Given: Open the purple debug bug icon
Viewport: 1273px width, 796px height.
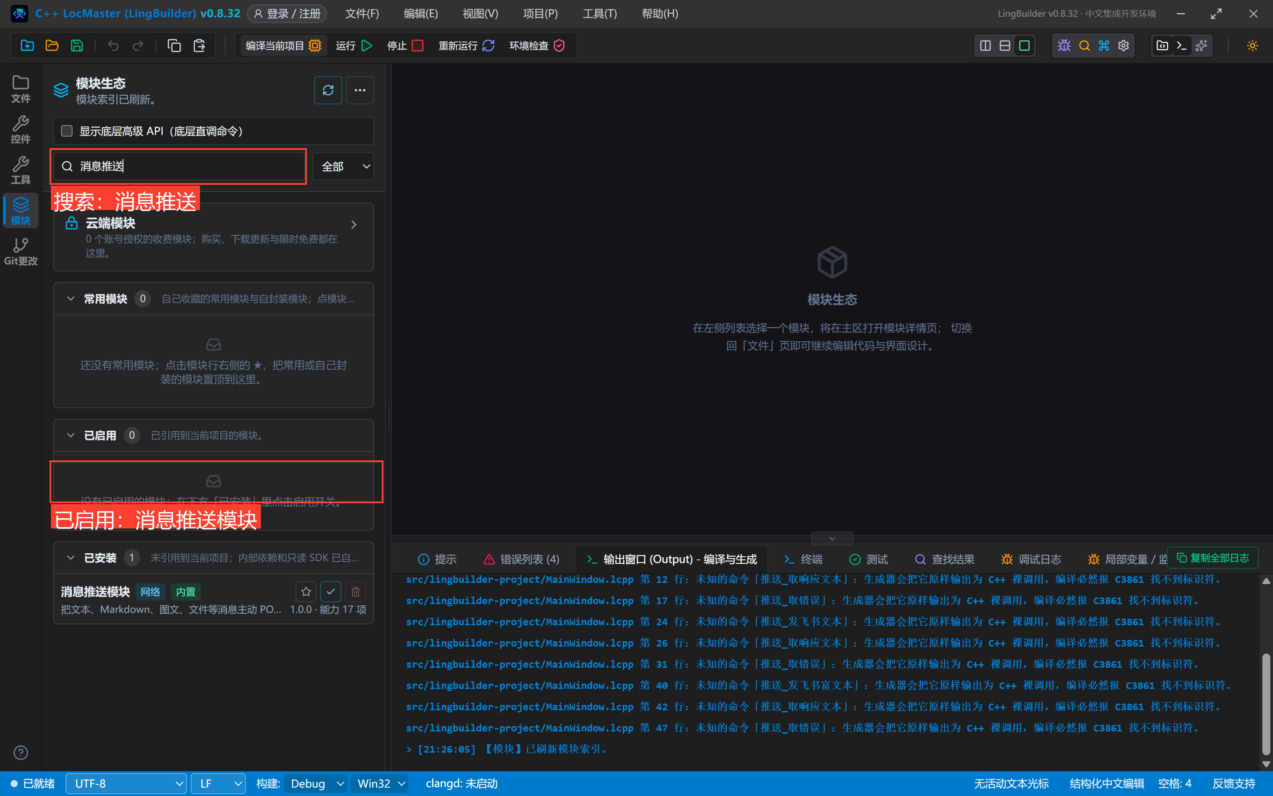Looking at the screenshot, I should tap(1064, 46).
